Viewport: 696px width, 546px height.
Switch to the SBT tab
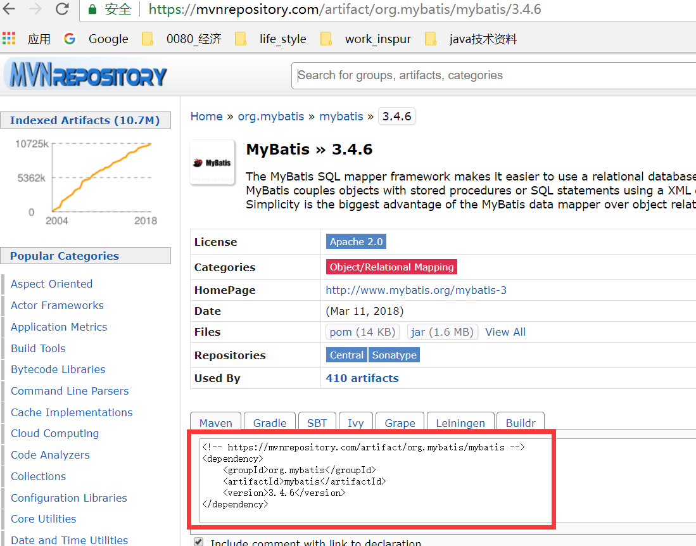[317, 422]
